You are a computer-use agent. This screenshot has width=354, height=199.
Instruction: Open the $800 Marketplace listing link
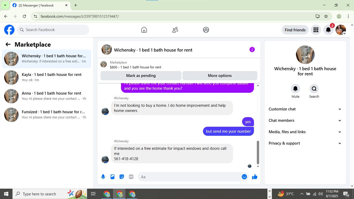pos(136,67)
